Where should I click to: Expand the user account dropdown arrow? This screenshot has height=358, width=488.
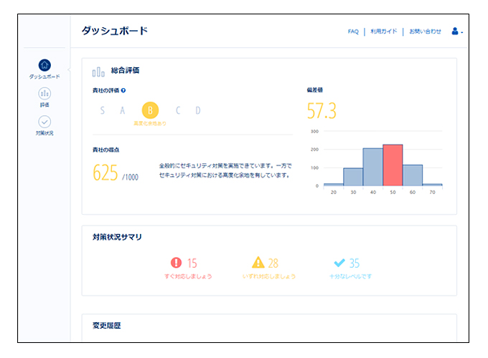(x=462, y=32)
